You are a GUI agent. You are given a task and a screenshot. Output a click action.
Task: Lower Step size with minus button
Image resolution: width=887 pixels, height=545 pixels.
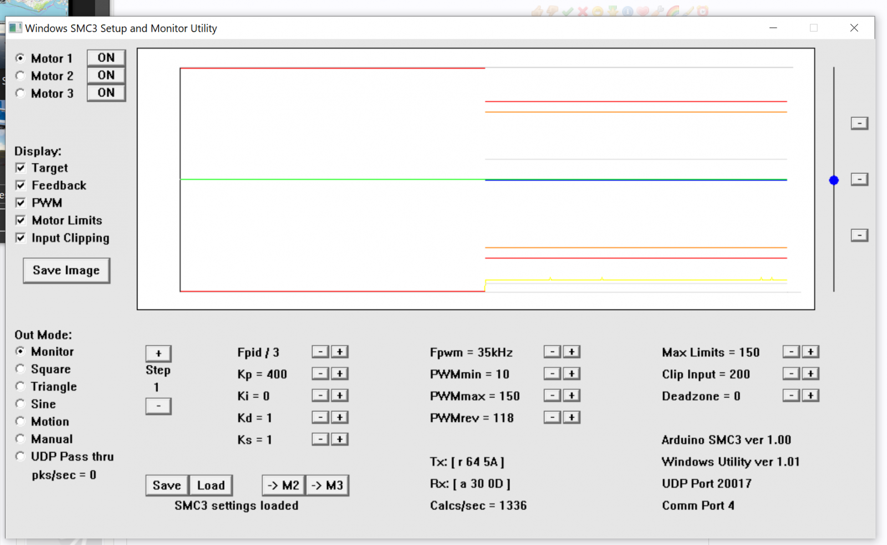[x=159, y=406]
